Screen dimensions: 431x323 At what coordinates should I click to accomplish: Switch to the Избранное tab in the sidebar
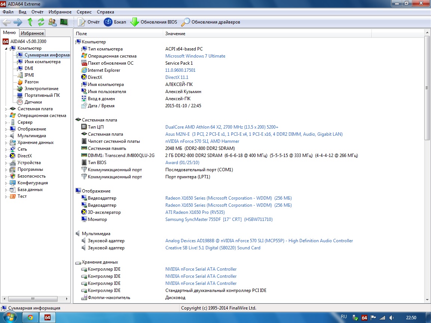pos(32,33)
